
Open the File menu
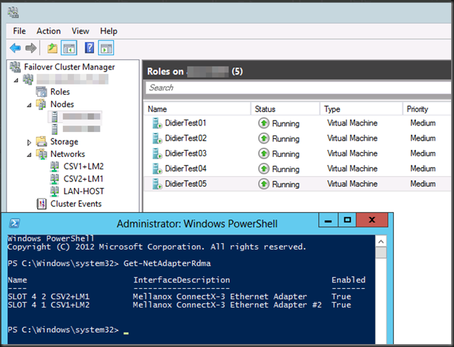click(19, 31)
